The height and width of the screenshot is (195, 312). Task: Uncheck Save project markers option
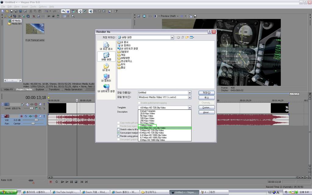(x=119, y=133)
